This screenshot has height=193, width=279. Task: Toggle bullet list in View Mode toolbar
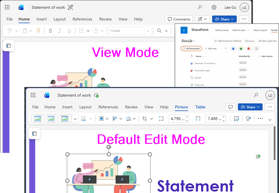coord(82,31)
